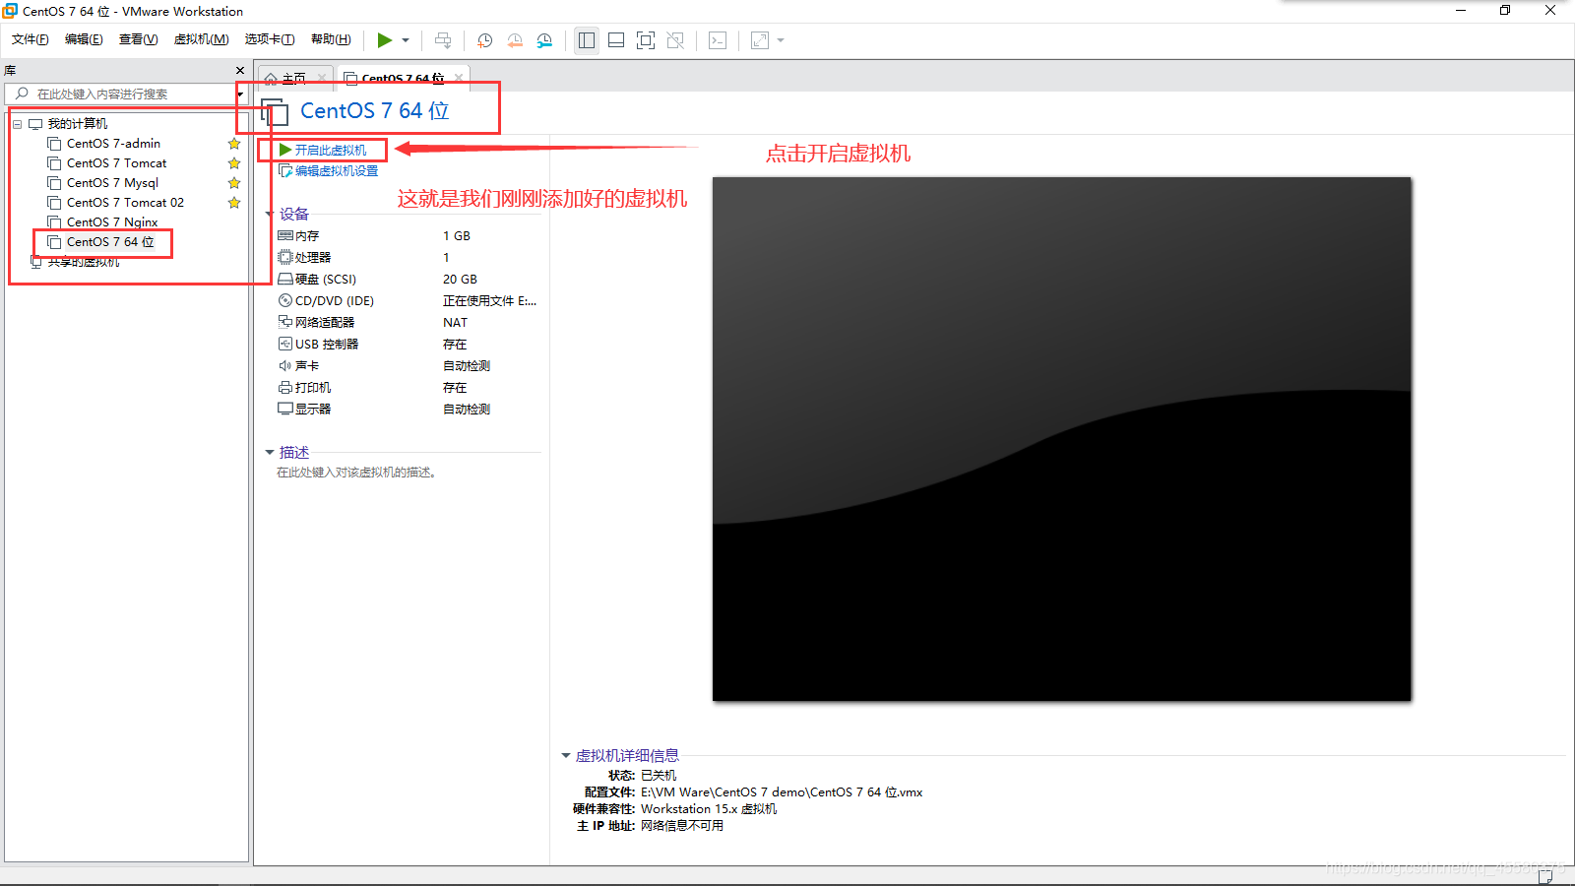
Task: Collapse the 我的计算机 tree node
Action: coord(17,124)
